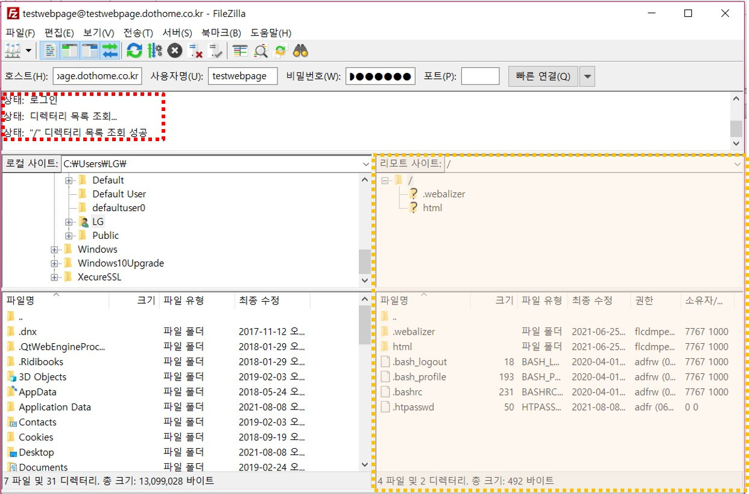Sort remote list by 소유자 column

tap(707, 300)
